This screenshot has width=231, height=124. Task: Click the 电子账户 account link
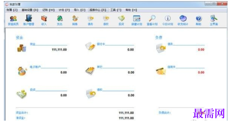[35, 67]
